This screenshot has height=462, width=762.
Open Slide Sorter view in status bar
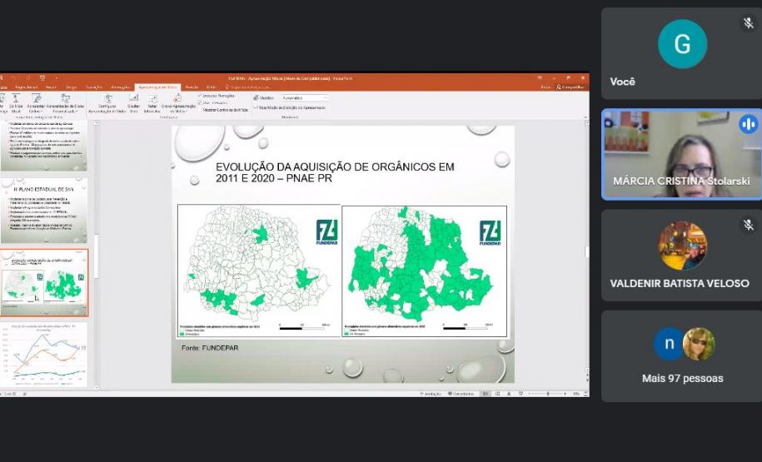[x=498, y=393]
